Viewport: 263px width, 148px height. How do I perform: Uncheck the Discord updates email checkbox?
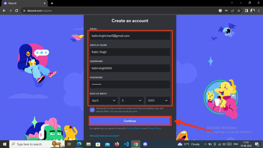[92, 110]
